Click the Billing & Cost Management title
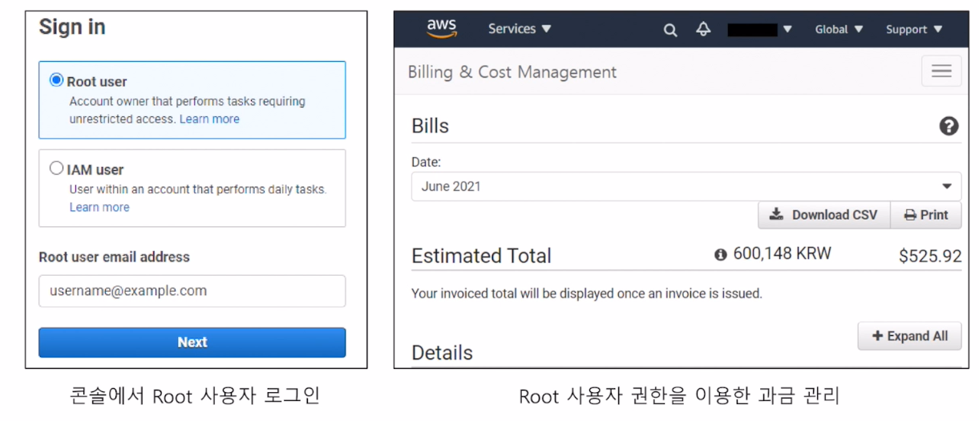The height and width of the screenshot is (421, 979). click(512, 72)
